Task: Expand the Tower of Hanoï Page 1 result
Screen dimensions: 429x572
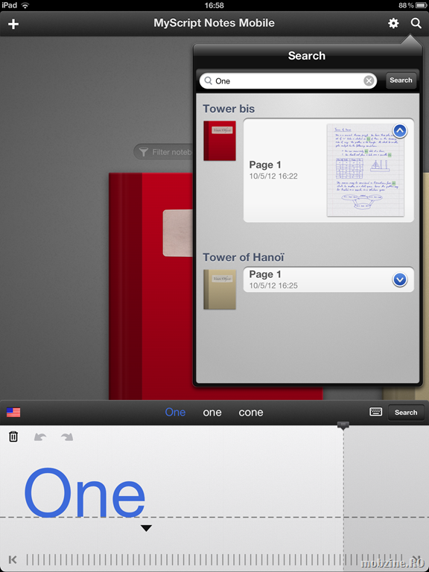Action: click(400, 280)
